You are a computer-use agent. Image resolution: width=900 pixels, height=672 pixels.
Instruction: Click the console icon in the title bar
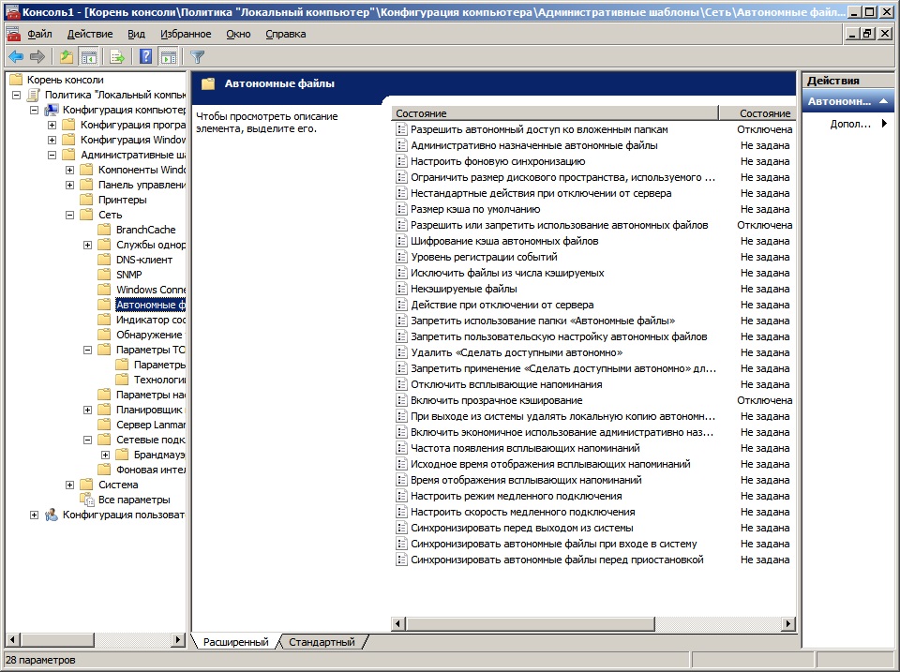12,12
